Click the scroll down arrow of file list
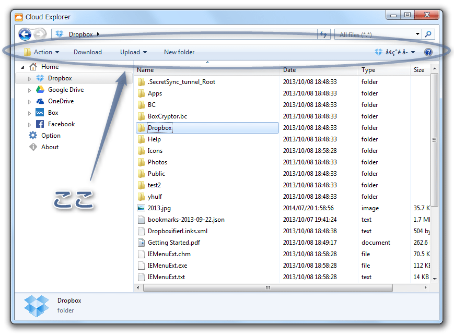 434,279
